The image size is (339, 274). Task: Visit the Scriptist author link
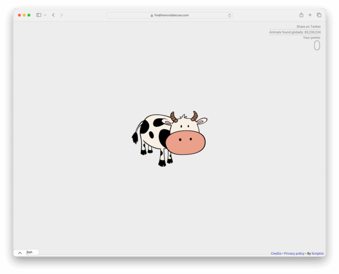coord(318,253)
